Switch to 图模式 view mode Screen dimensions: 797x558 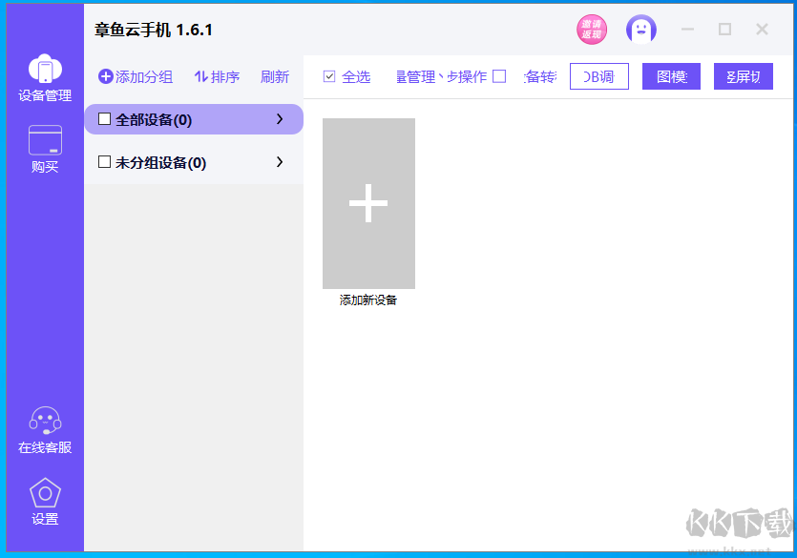click(670, 76)
